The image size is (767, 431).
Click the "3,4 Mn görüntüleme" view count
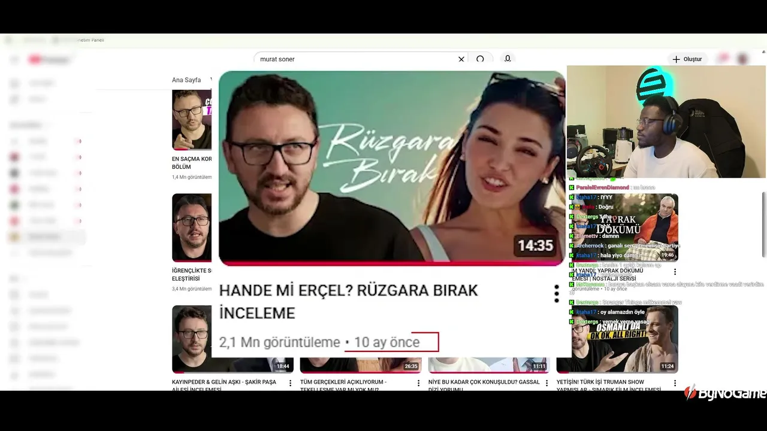tap(192, 289)
